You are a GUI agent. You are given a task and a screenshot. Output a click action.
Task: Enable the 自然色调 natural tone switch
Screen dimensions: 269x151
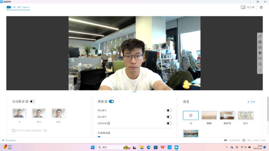point(169,123)
